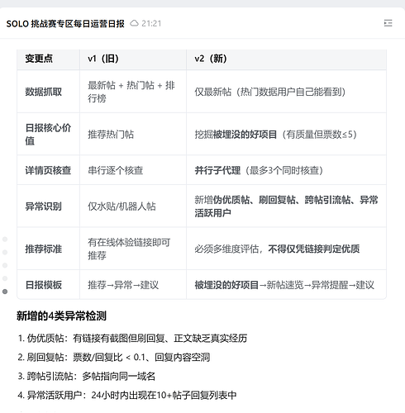The height and width of the screenshot is (413, 405).
Task: Click the cloud sync status icon
Action: pos(134,23)
